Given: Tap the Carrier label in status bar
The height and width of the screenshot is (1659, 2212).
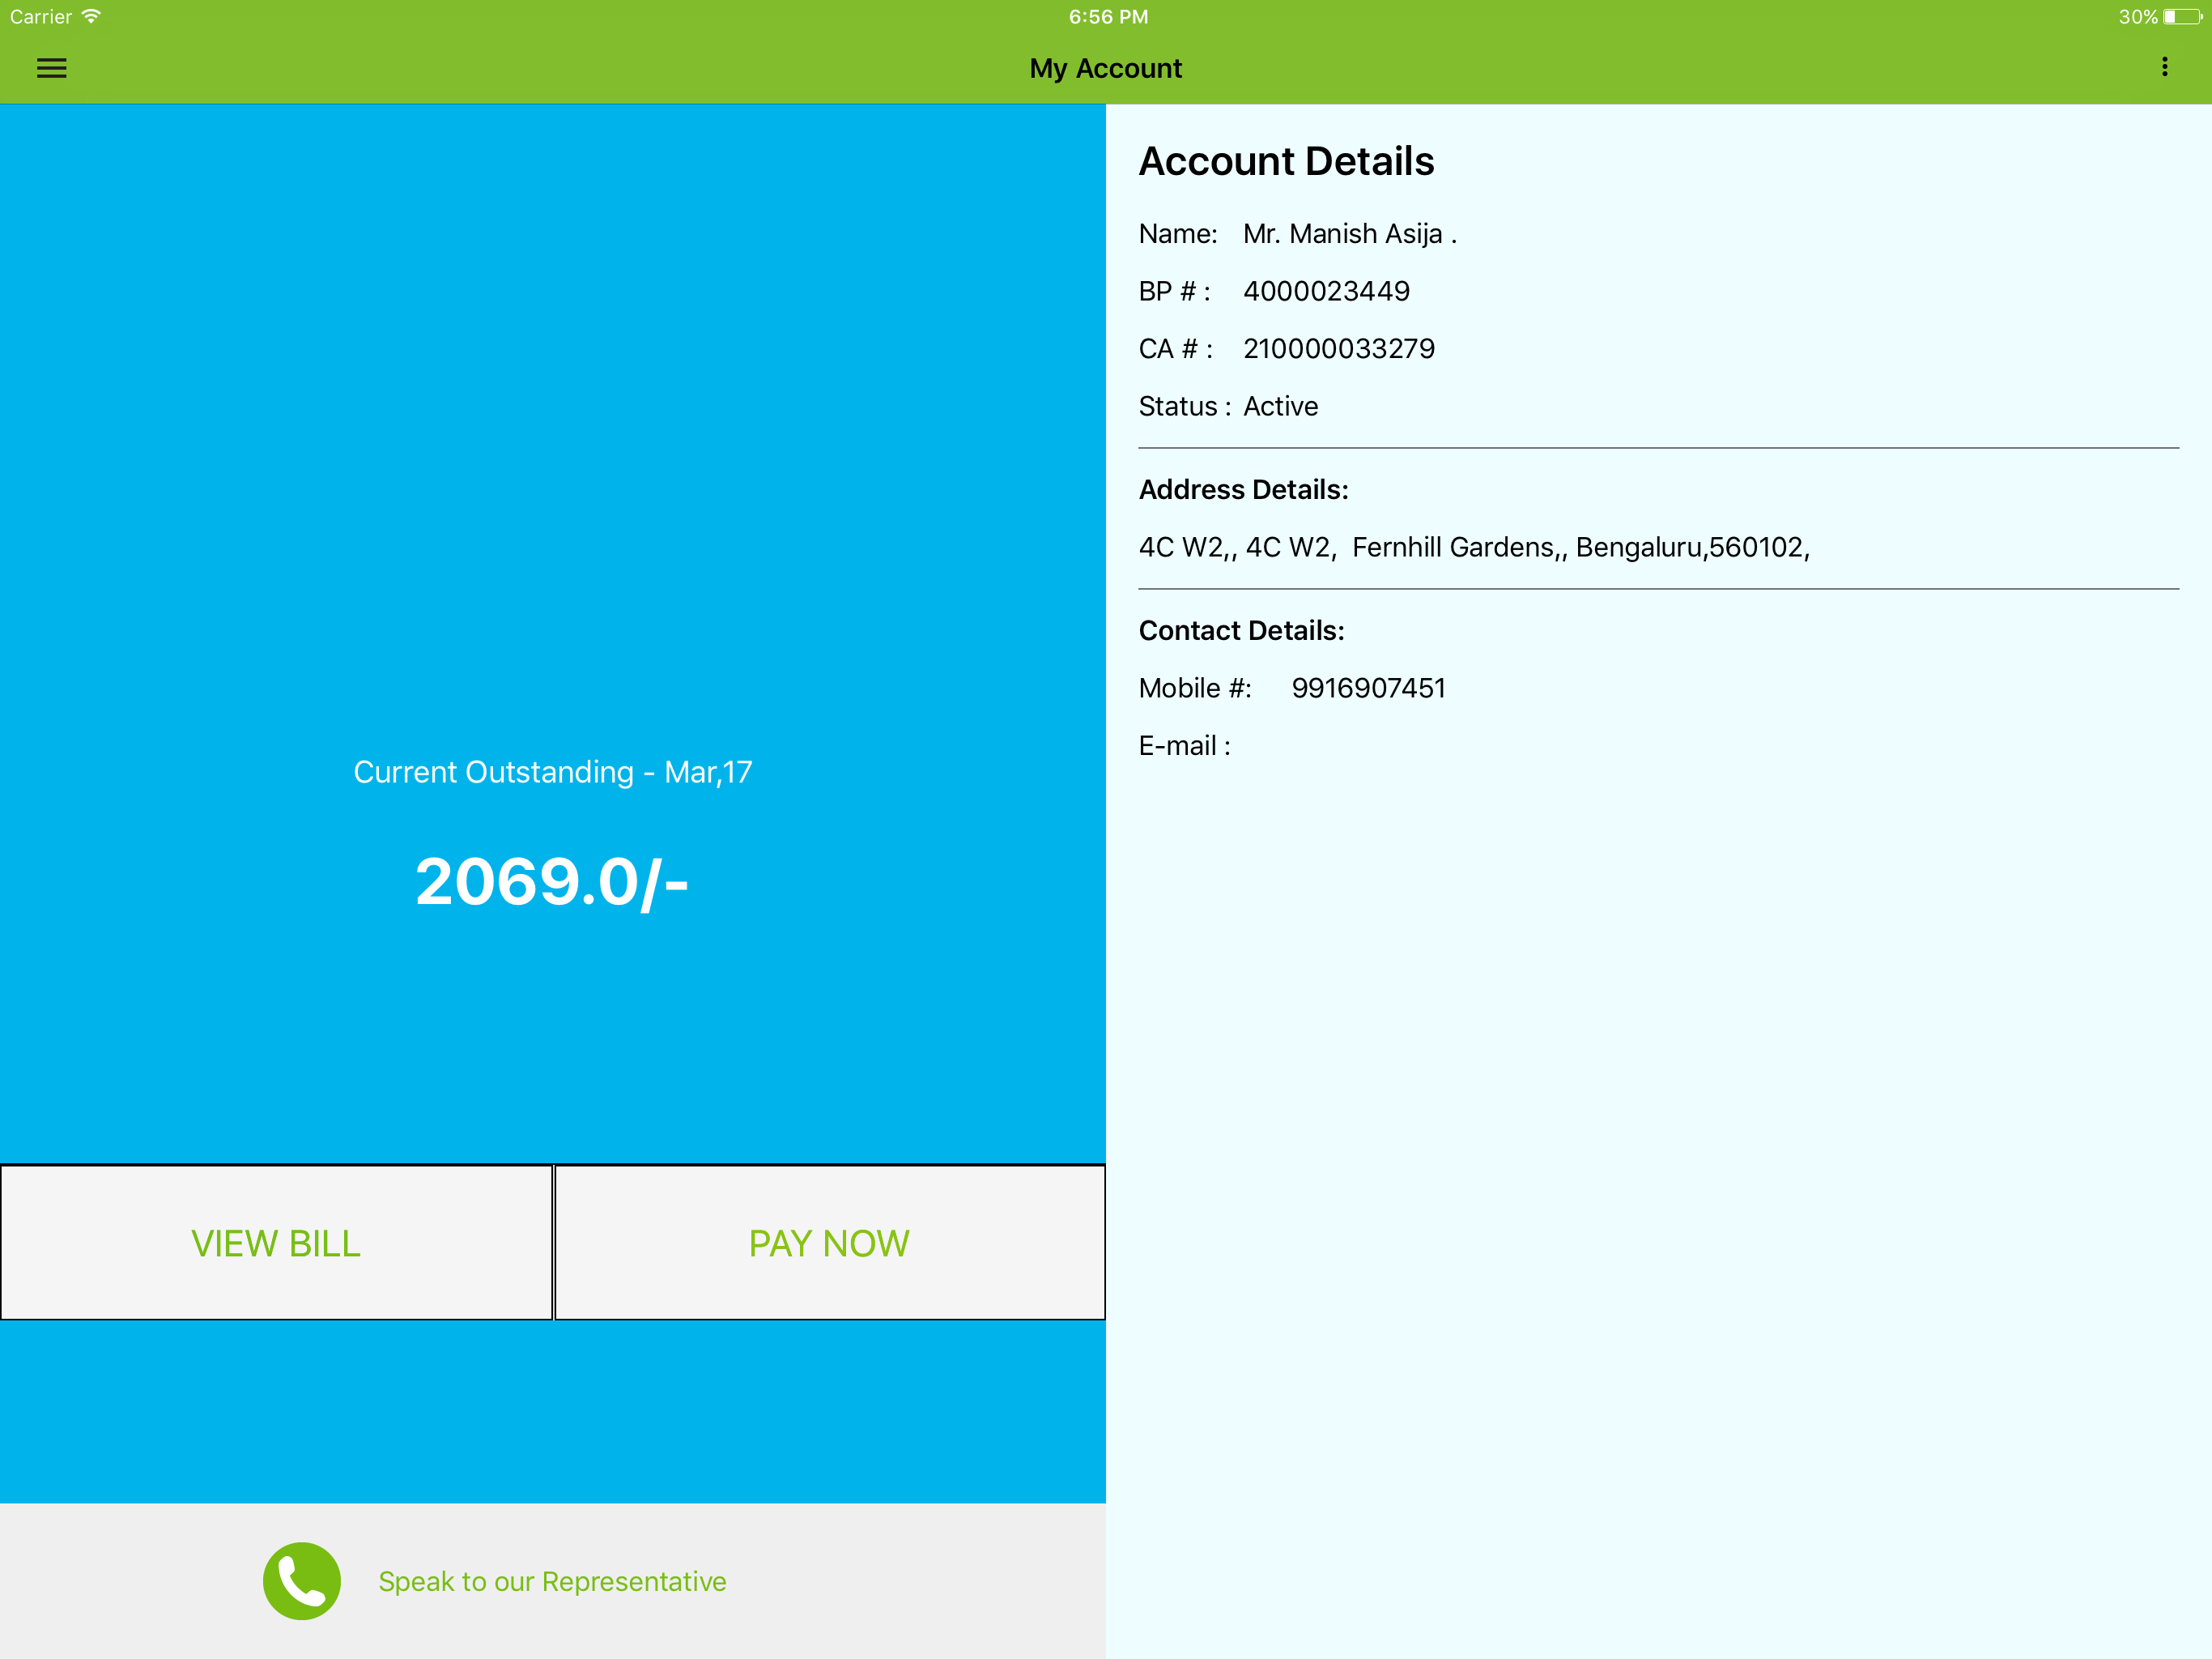Looking at the screenshot, I should coord(41,17).
